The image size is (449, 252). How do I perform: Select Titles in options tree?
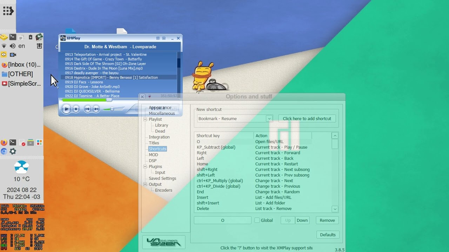tap(154, 143)
